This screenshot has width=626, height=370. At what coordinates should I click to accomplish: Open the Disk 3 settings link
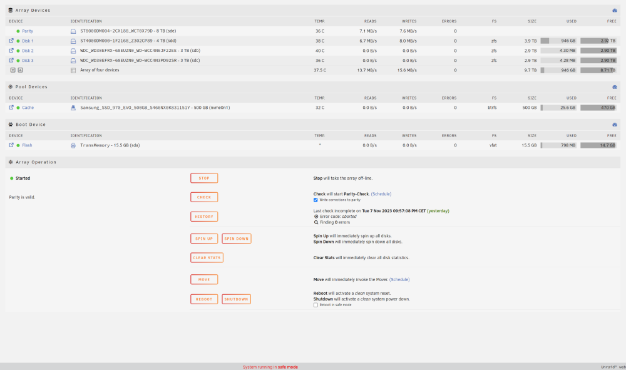pos(28,61)
